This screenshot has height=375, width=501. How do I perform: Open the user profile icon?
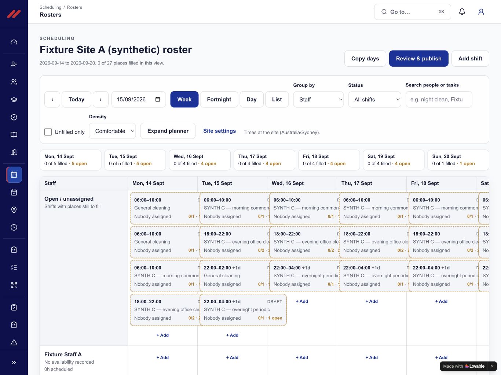(481, 12)
